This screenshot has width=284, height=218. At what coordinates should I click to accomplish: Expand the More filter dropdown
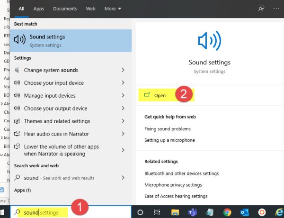tap(113, 9)
